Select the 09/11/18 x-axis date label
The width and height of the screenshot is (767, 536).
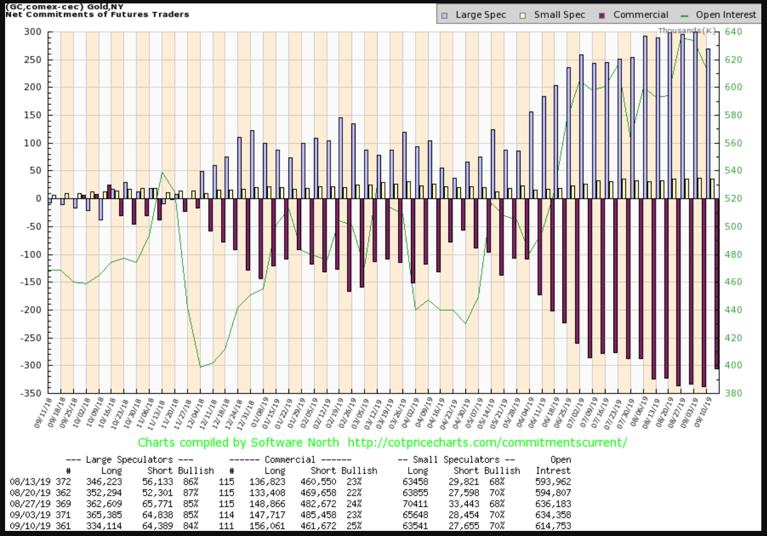pyautogui.click(x=43, y=413)
